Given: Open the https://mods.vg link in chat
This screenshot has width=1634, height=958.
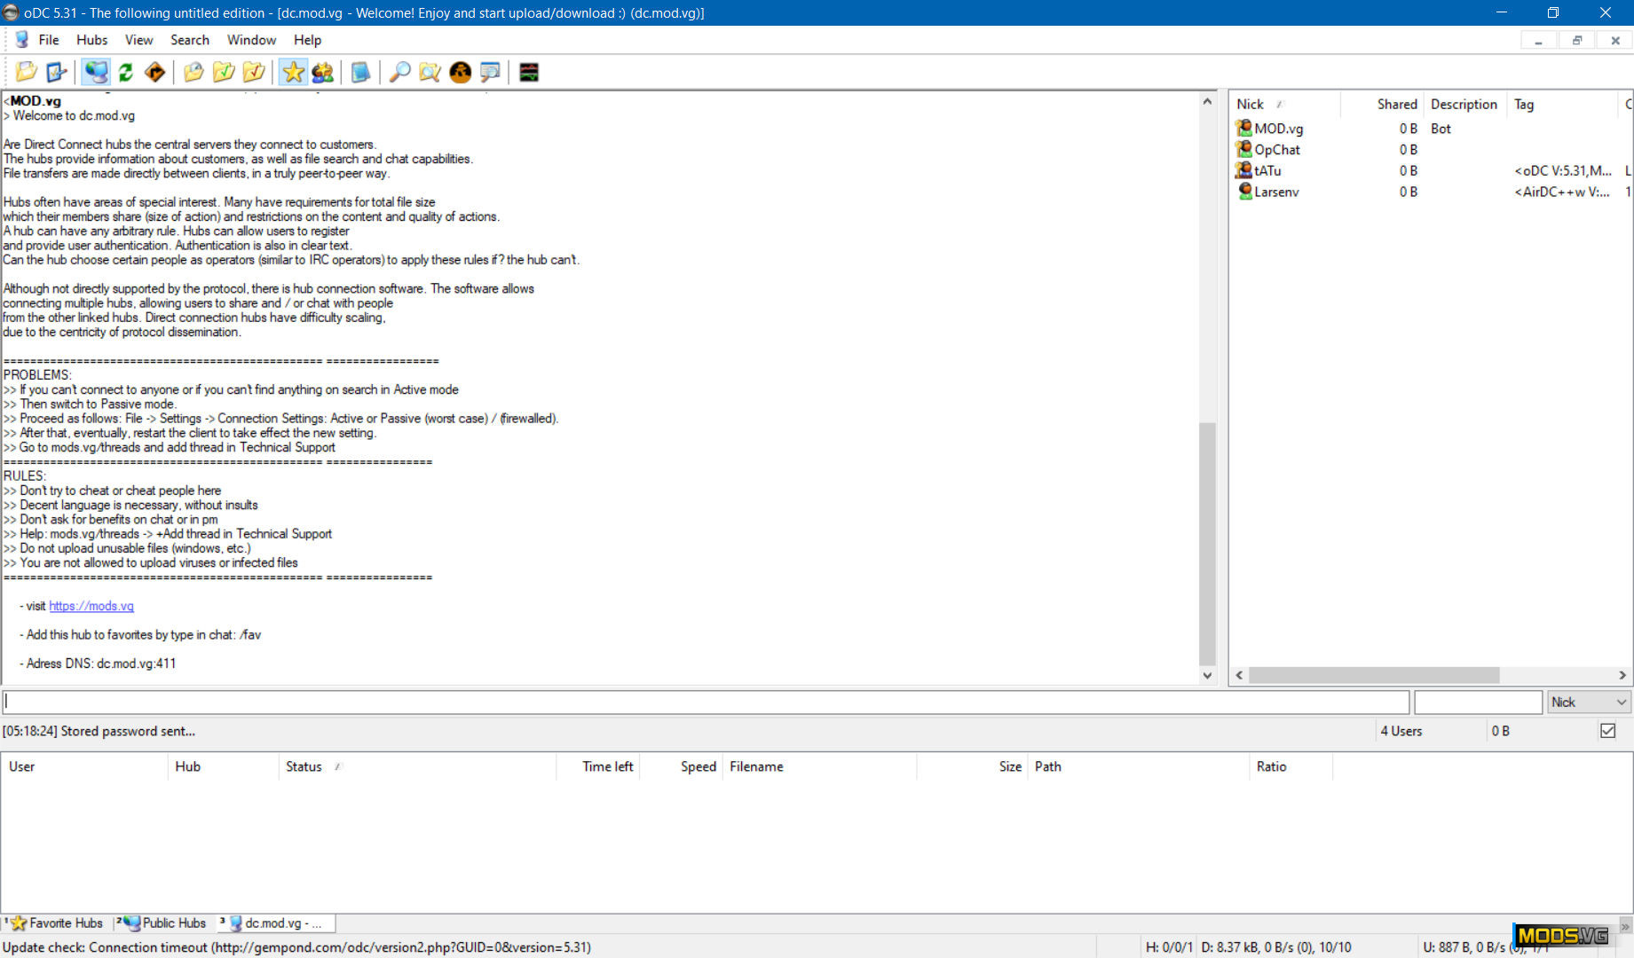Looking at the screenshot, I should pos(91,606).
